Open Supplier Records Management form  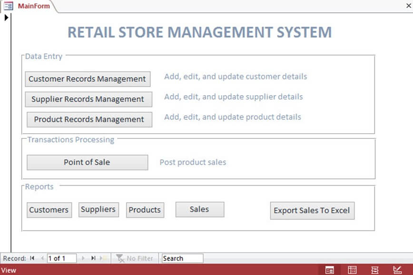tap(88, 99)
